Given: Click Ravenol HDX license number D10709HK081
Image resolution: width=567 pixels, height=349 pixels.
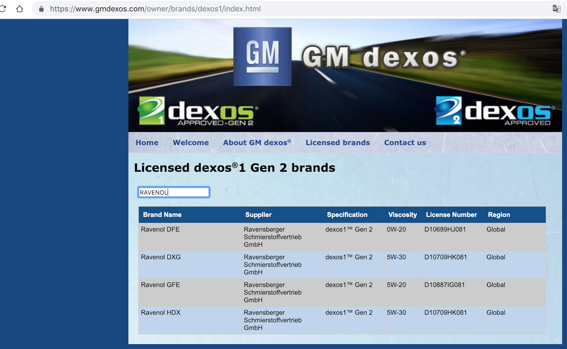Looking at the screenshot, I should pyautogui.click(x=446, y=313).
